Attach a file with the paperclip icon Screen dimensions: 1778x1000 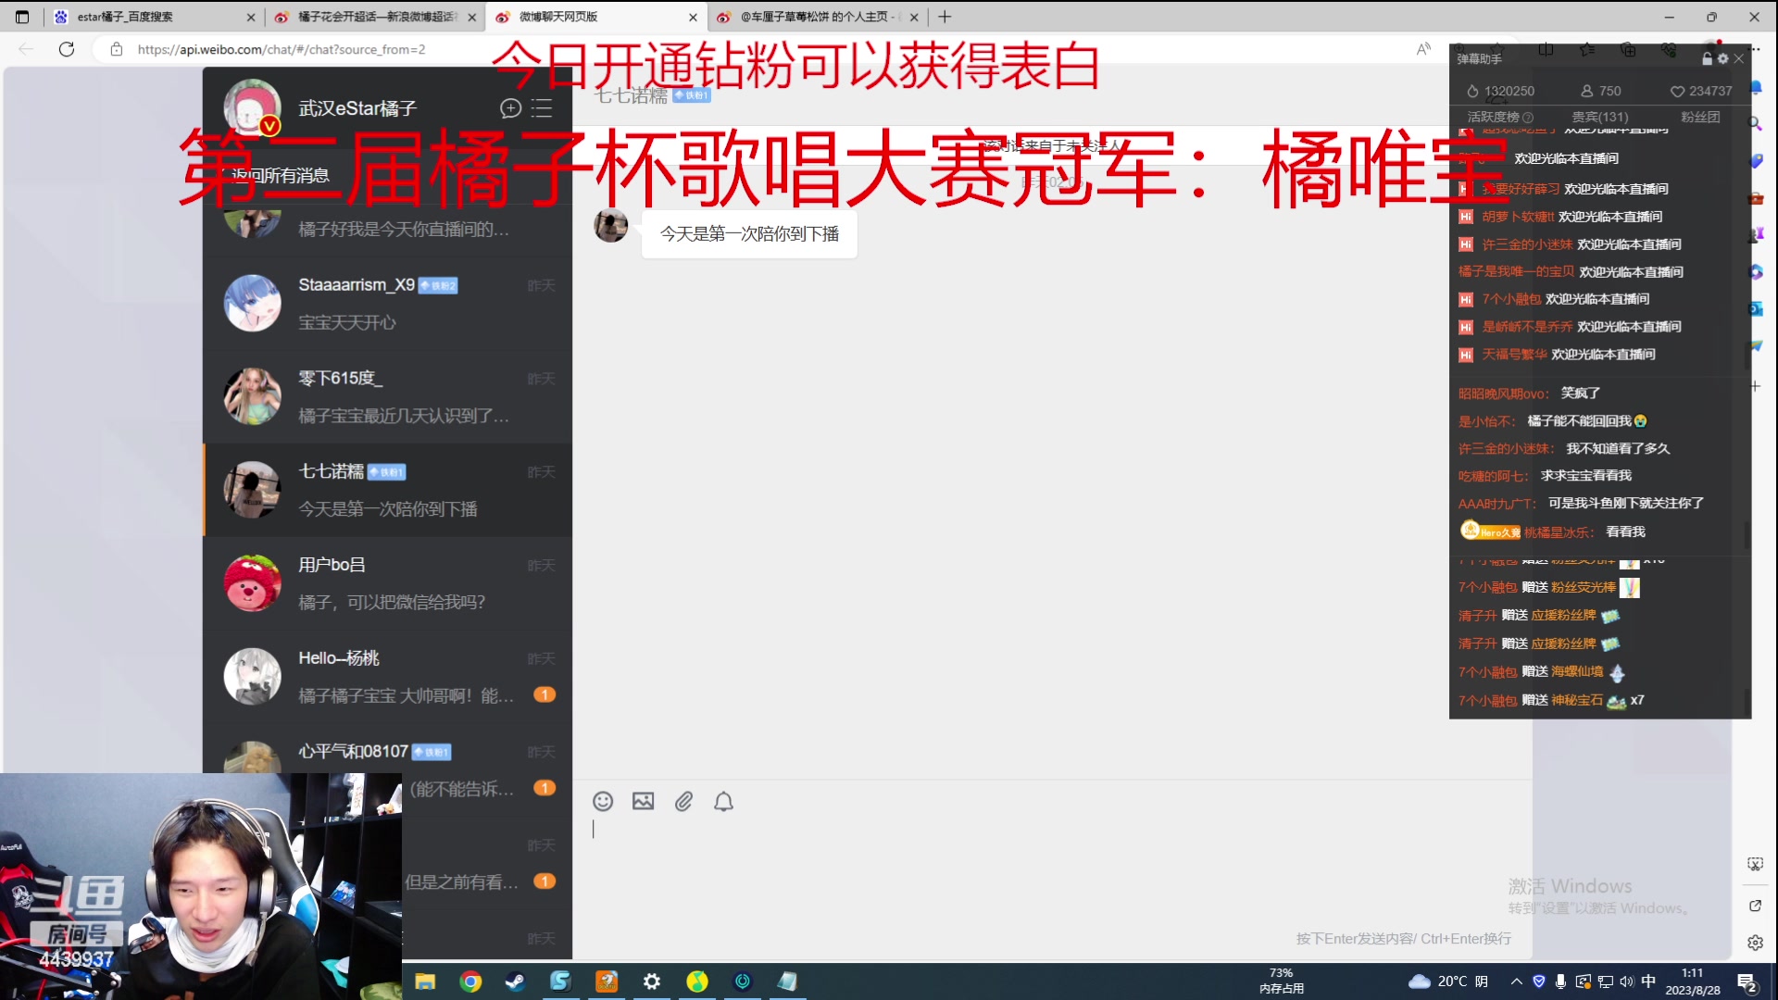click(x=683, y=802)
